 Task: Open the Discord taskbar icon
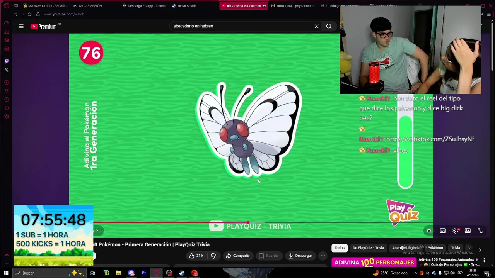tap(131, 273)
